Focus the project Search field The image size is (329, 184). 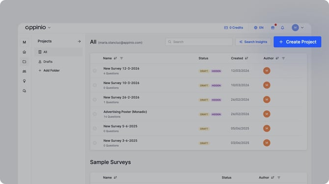[199, 42]
